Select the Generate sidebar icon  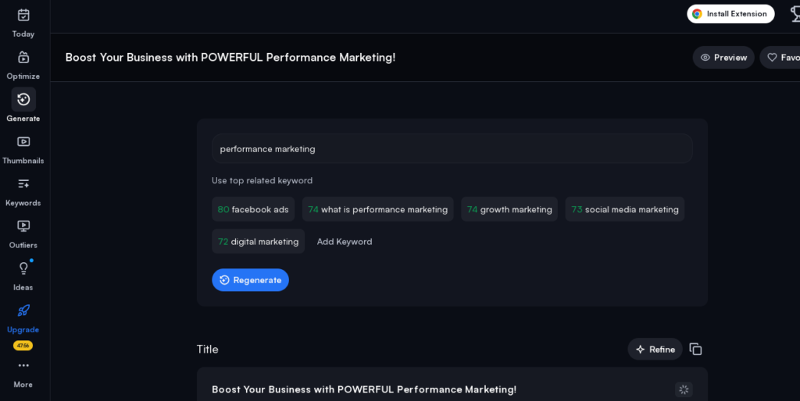tap(23, 100)
